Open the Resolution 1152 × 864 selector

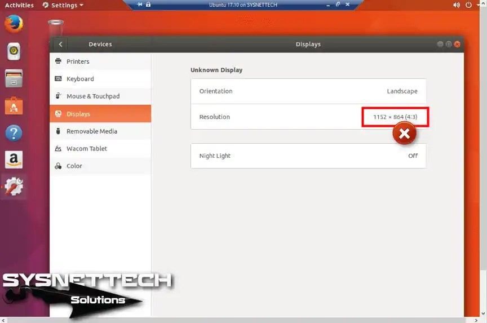coord(308,117)
